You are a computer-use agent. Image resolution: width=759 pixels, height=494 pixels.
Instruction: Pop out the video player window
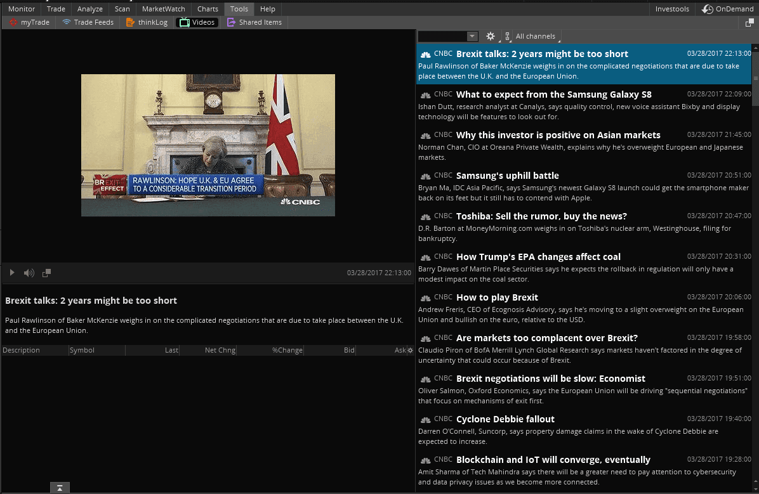46,273
